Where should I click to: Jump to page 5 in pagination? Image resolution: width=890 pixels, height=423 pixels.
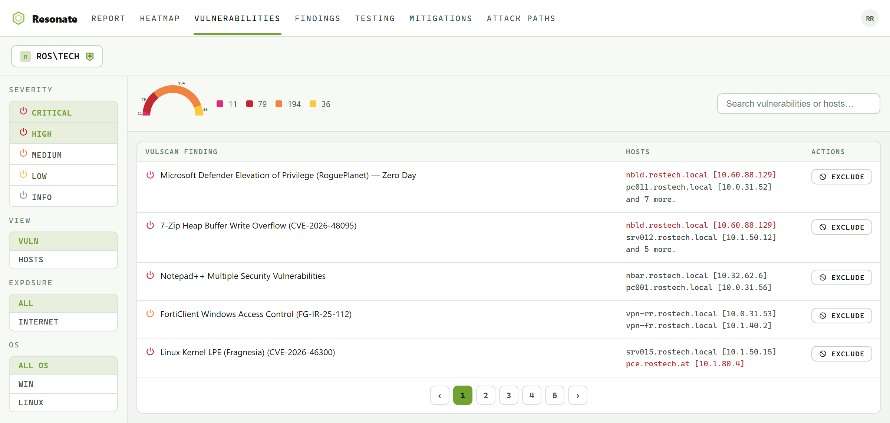coord(555,395)
